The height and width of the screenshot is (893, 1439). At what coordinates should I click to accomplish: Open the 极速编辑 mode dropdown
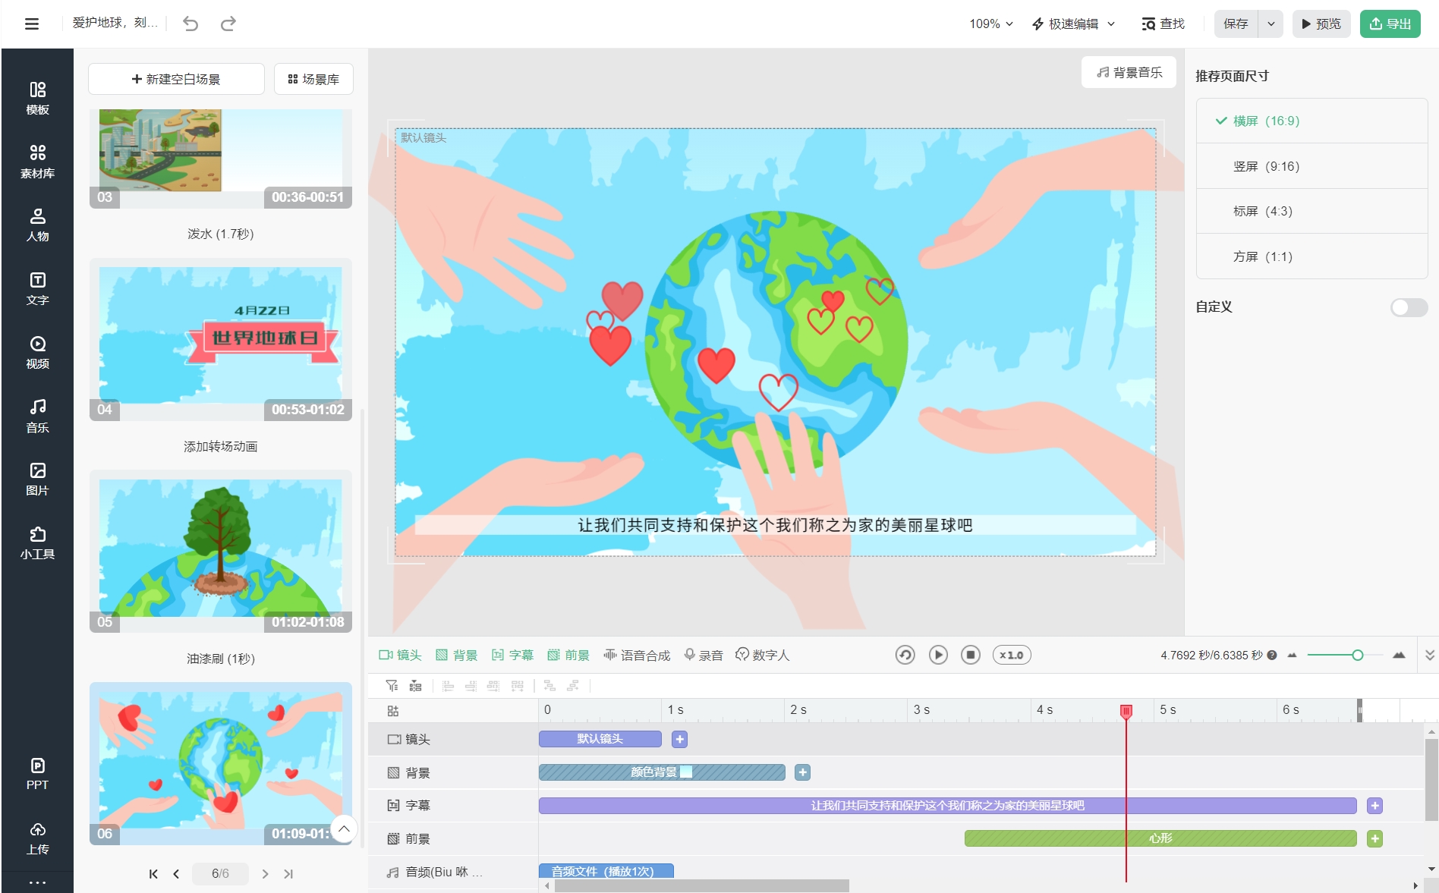(1073, 24)
